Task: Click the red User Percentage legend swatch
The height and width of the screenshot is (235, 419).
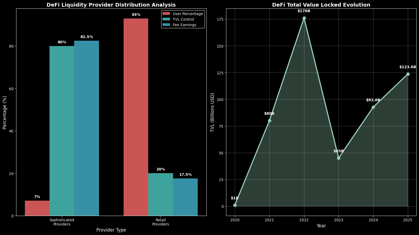Action: [x=166, y=14]
